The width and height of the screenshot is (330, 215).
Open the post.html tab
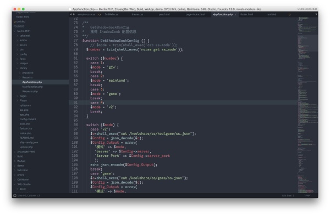point(164,14)
